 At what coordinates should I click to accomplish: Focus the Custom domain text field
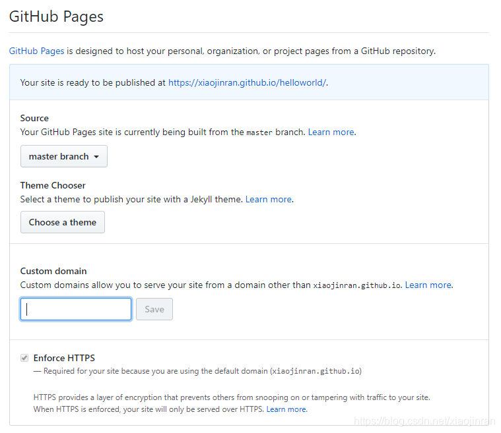[76, 309]
